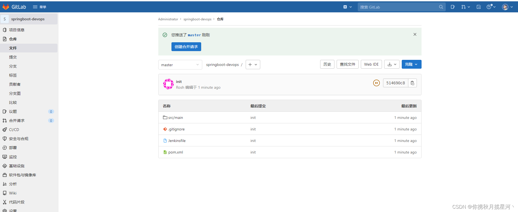The image size is (518, 212).
Task: Copy the commit SHA with clipboard icon
Action: 412,83
